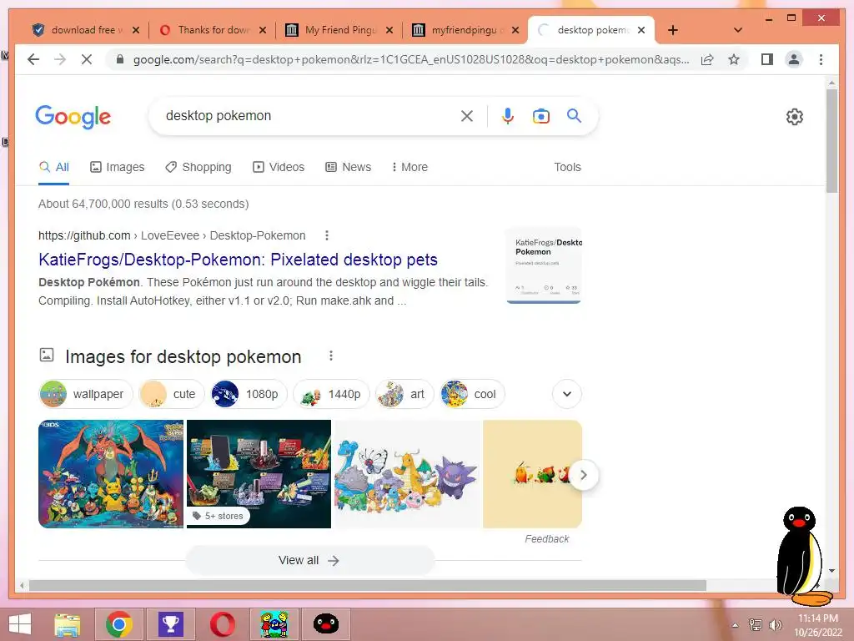The image size is (854, 641).
Task: Open the Opera browser in the taskbar
Action: pyautogui.click(x=222, y=624)
